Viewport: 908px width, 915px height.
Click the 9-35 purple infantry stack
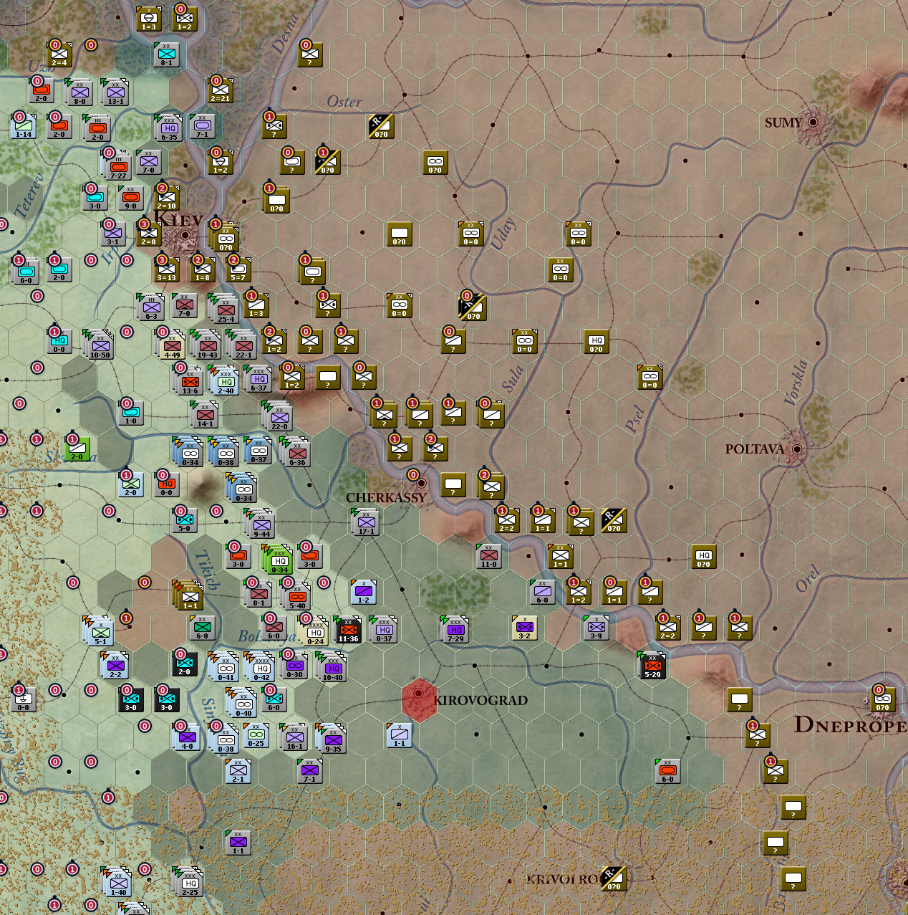tap(332, 740)
